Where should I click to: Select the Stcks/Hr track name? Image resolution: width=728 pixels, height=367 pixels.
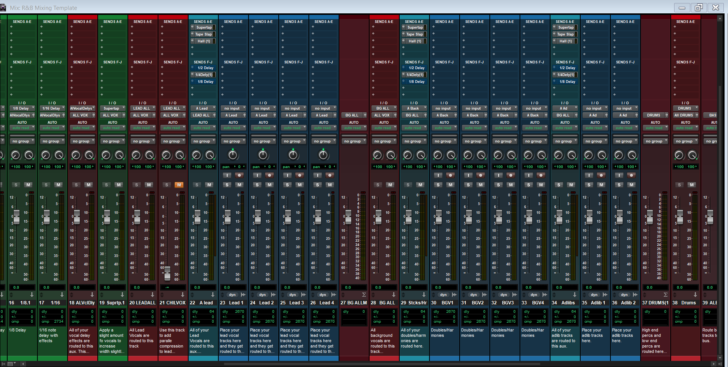417,303
